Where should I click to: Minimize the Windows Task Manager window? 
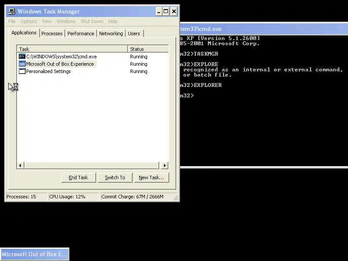point(159,12)
